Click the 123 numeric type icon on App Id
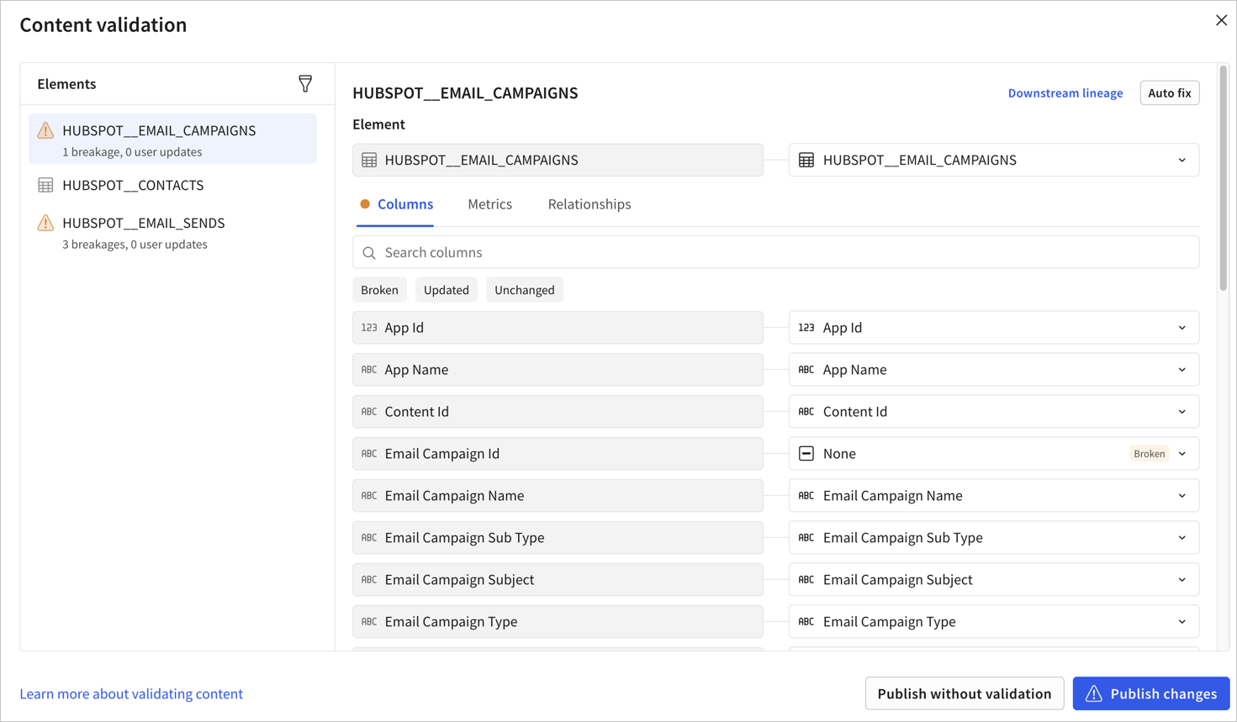The height and width of the screenshot is (722, 1237). point(368,327)
